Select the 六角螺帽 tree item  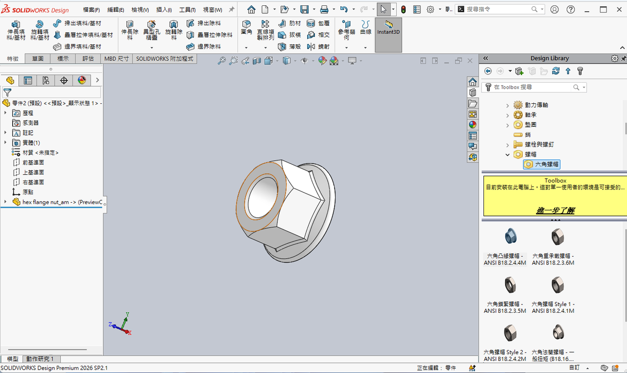tap(542, 164)
